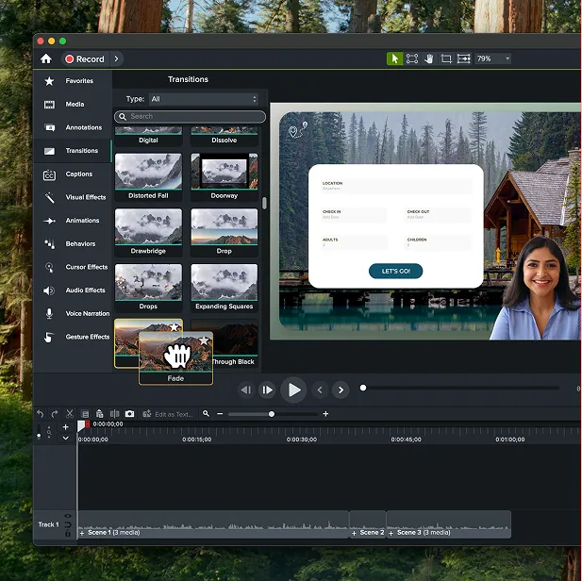This screenshot has height=581, width=582.
Task: Open the Favorites tab
Action: pos(73,81)
